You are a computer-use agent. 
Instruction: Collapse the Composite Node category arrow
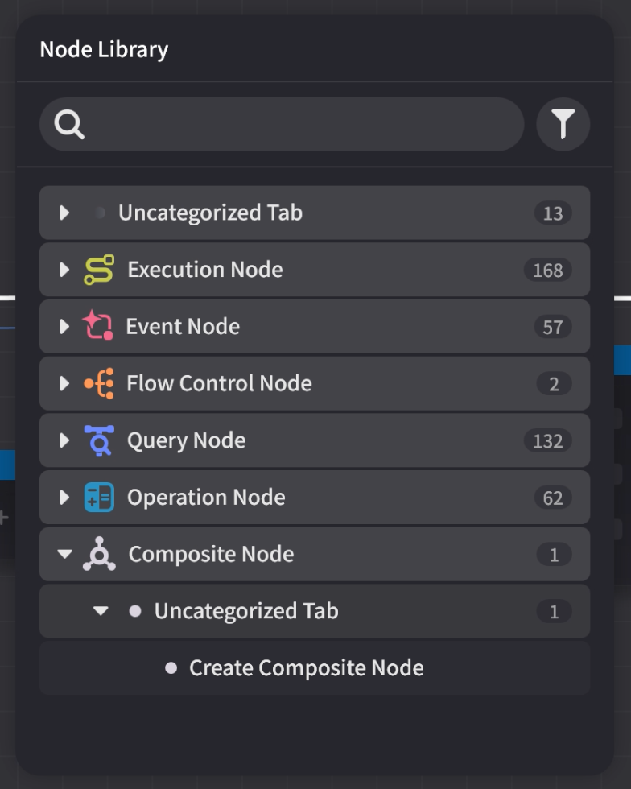coord(65,554)
